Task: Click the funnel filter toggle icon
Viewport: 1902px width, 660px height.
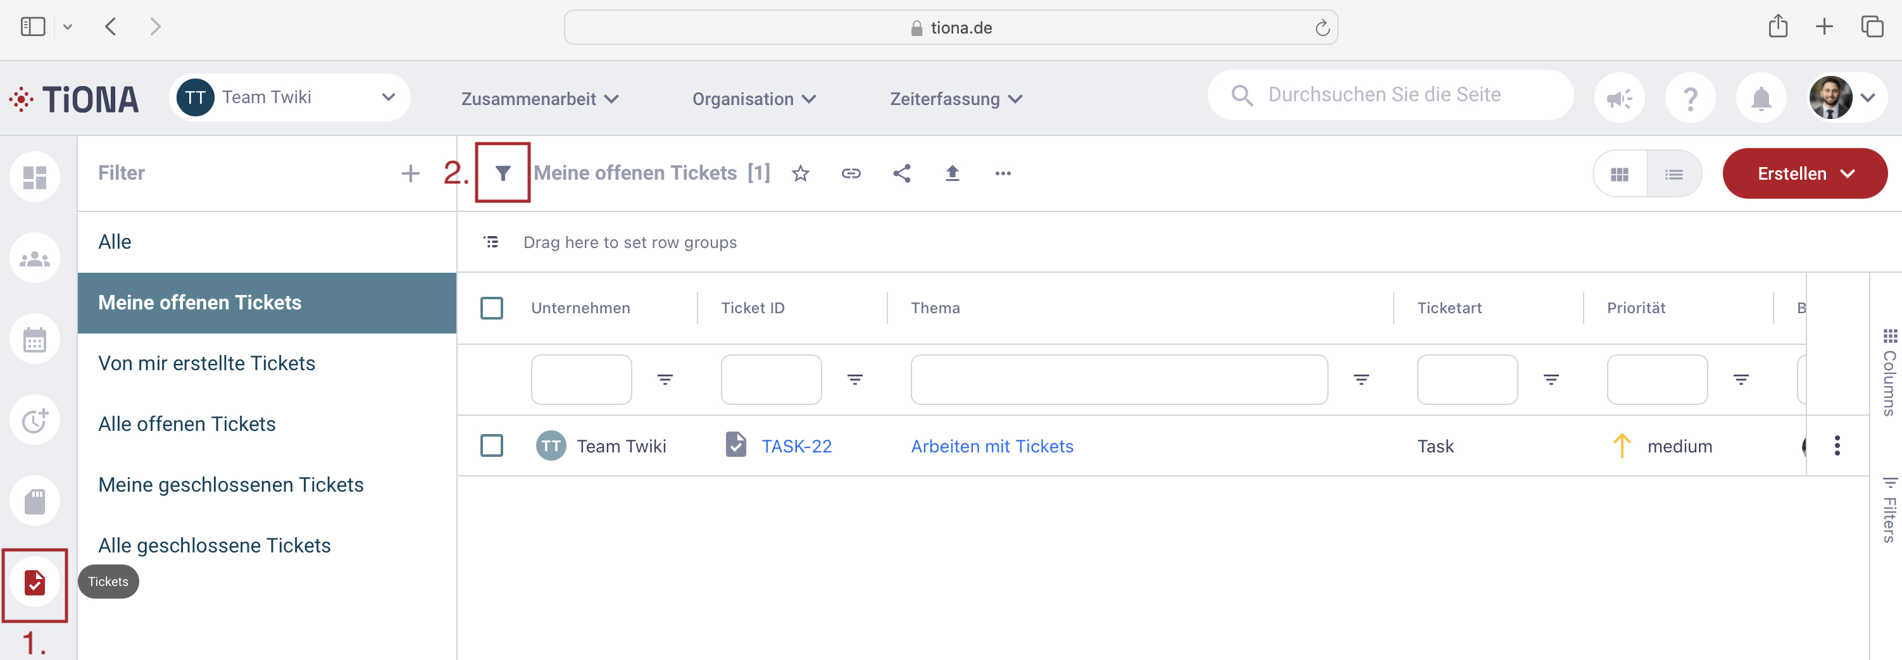Action: (503, 173)
